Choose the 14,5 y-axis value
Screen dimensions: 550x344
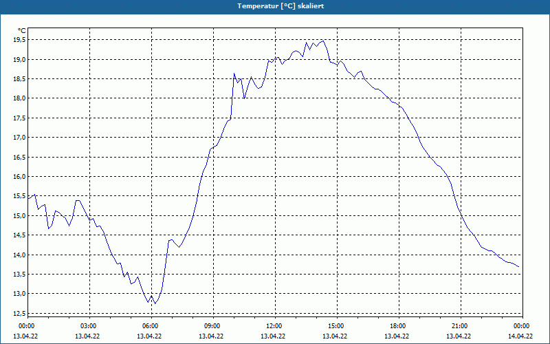[20, 235]
